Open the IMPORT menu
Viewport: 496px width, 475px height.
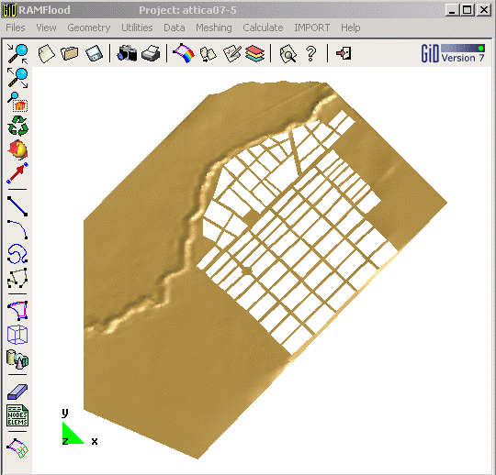(x=312, y=28)
